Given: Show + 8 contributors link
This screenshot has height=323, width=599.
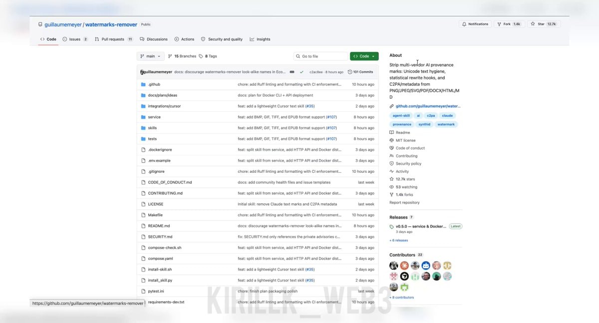Looking at the screenshot, I should pos(402,298).
